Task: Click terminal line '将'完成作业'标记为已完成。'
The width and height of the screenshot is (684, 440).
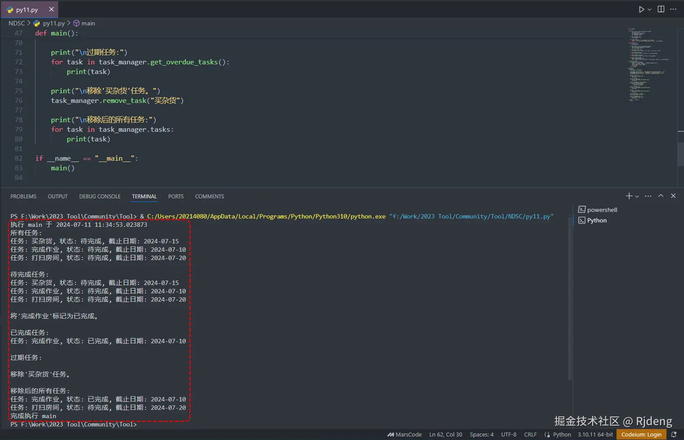Action: tap(54, 316)
